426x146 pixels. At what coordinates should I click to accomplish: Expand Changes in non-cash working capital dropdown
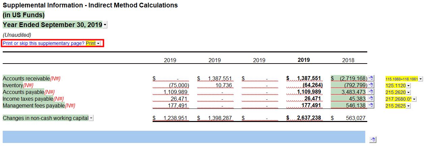pos(91,118)
